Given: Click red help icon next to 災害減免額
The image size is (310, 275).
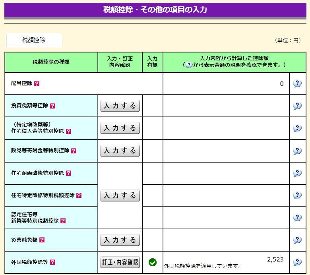Looking at the screenshot, I should 42,240.
